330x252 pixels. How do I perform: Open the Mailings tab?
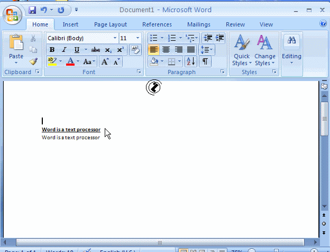[199, 24]
